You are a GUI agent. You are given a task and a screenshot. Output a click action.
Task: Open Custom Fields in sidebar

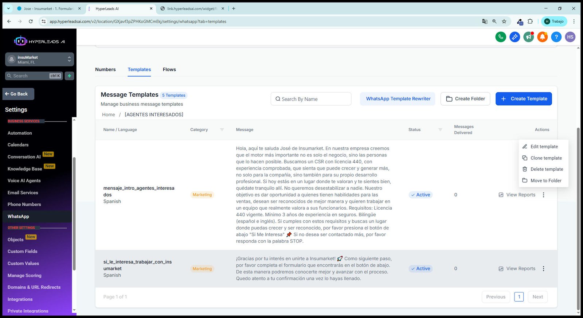click(x=23, y=252)
